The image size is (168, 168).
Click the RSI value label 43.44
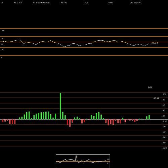(155, 43)
